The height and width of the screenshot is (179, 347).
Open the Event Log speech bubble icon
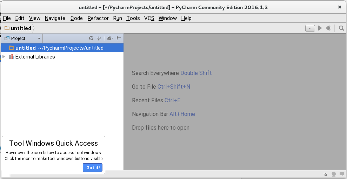coord(342,174)
